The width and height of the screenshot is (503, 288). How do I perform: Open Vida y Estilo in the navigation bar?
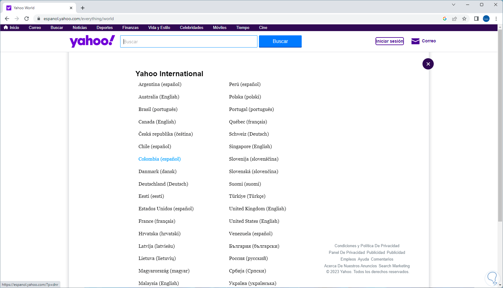click(159, 27)
